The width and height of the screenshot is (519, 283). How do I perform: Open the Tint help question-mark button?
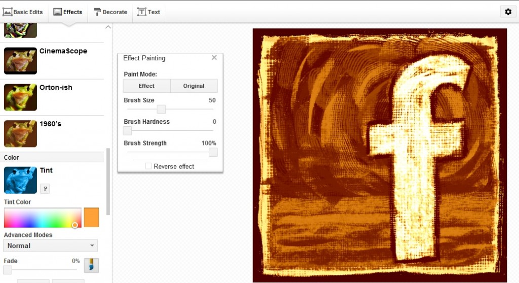pos(45,189)
